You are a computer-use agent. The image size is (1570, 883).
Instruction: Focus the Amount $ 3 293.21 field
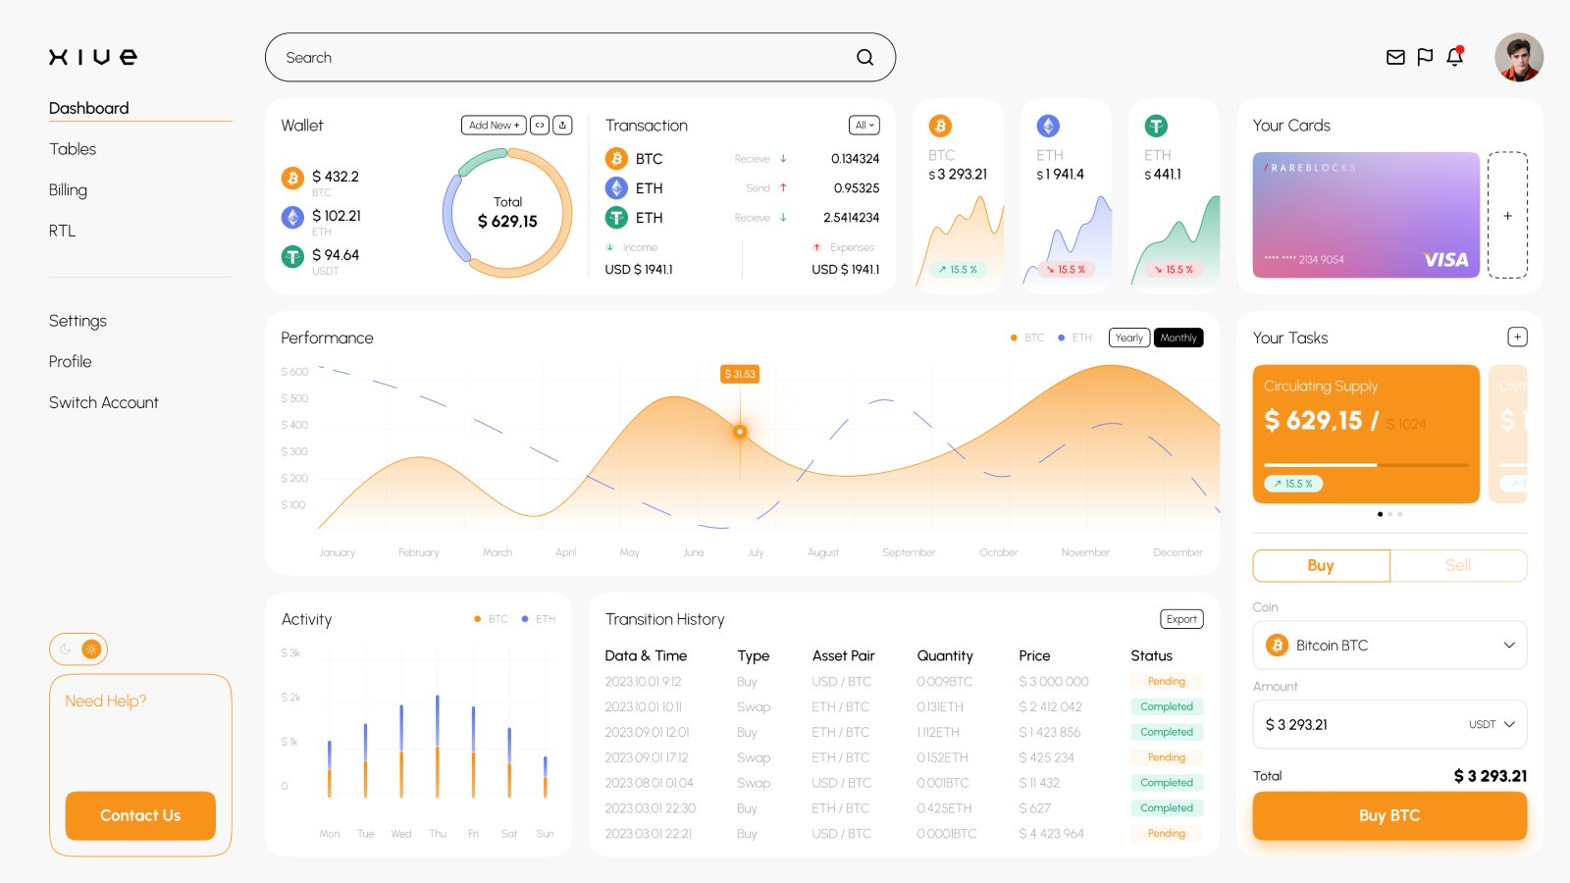[1389, 724]
